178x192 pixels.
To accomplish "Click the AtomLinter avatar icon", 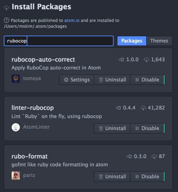I will pyautogui.click(x=16, y=127).
